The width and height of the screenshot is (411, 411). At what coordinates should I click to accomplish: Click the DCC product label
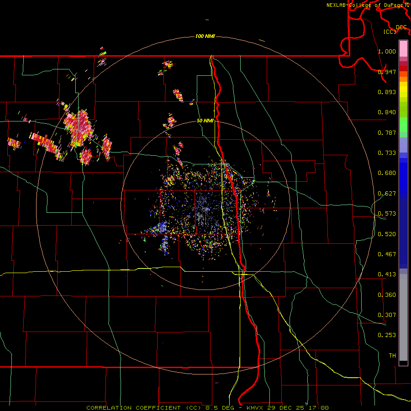(x=401, y=27)
